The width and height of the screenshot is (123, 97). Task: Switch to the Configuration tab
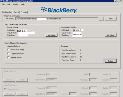click(7, 12)
